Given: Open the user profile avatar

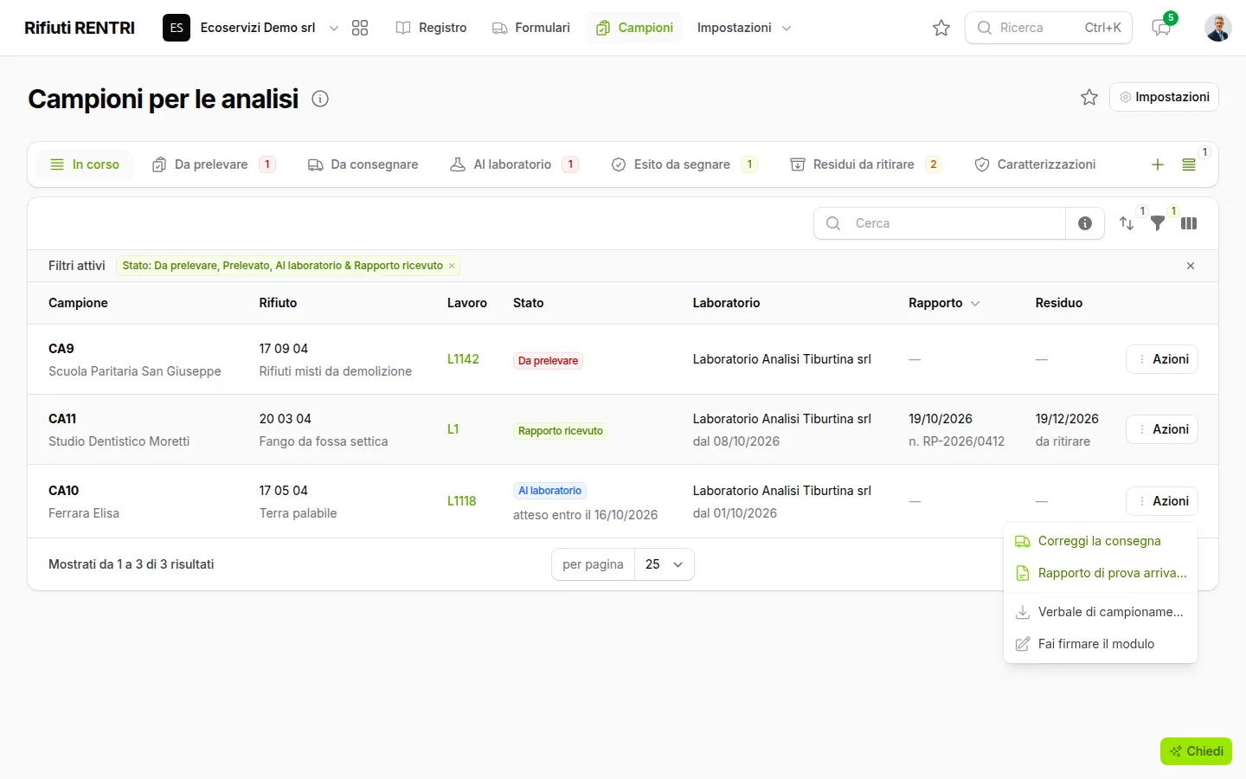Looking at the screenshot, I should [1218, 28].
